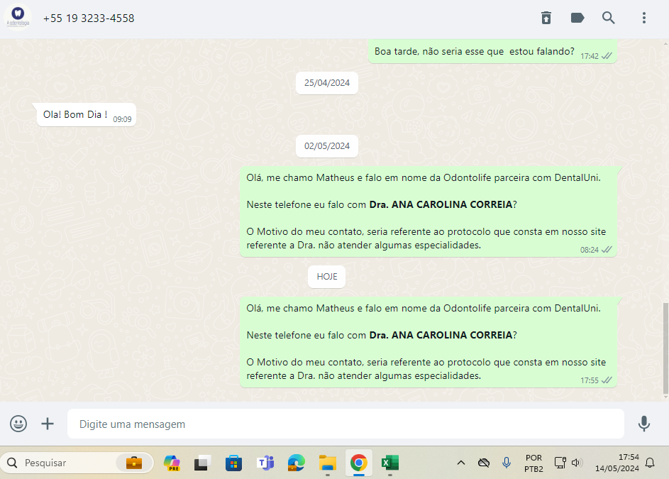The height and width of the screenshot is (479, 669).
Task: Click the briefcase icon in search box
Action: pyautogui.click(x=134, y=463)
